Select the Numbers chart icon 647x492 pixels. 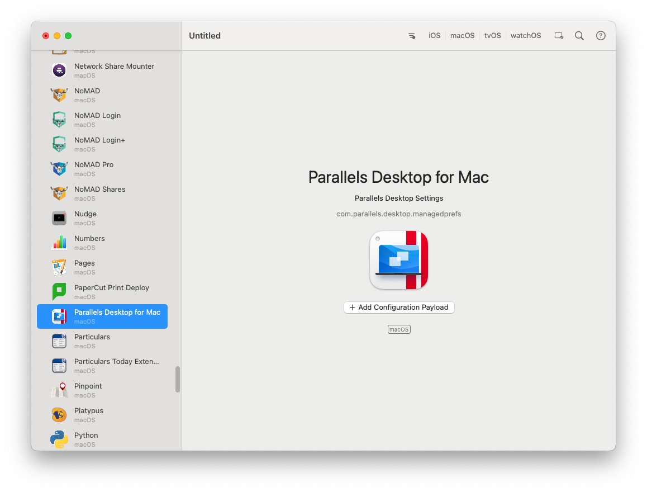pos(59,243)
